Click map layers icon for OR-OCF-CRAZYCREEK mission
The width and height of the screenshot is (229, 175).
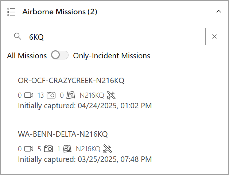tap(71, 96)
